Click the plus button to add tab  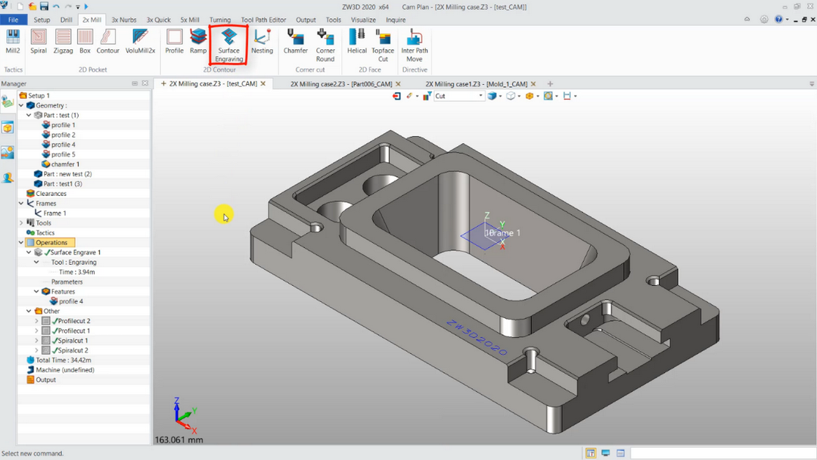[x=550, y=84]
